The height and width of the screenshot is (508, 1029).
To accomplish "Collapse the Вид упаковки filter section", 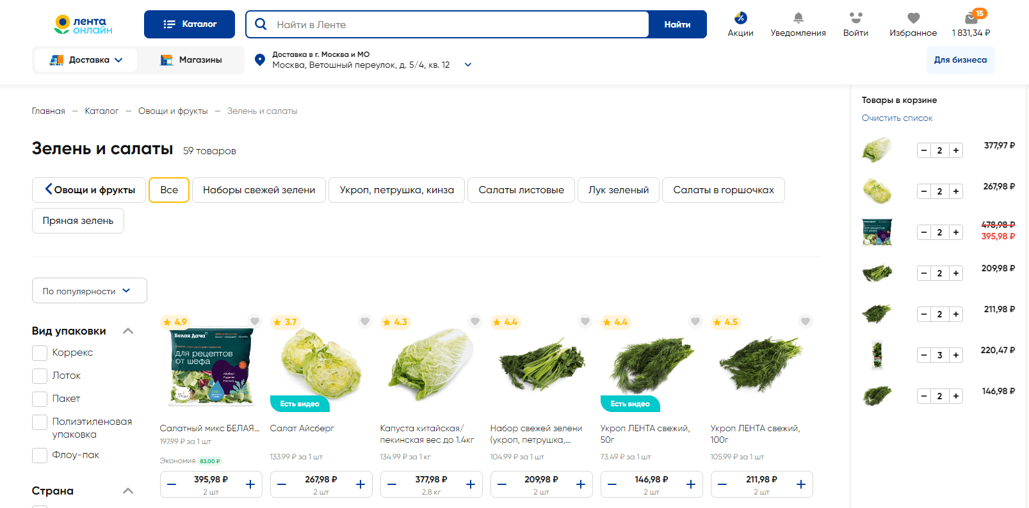I will pos(128,331).
